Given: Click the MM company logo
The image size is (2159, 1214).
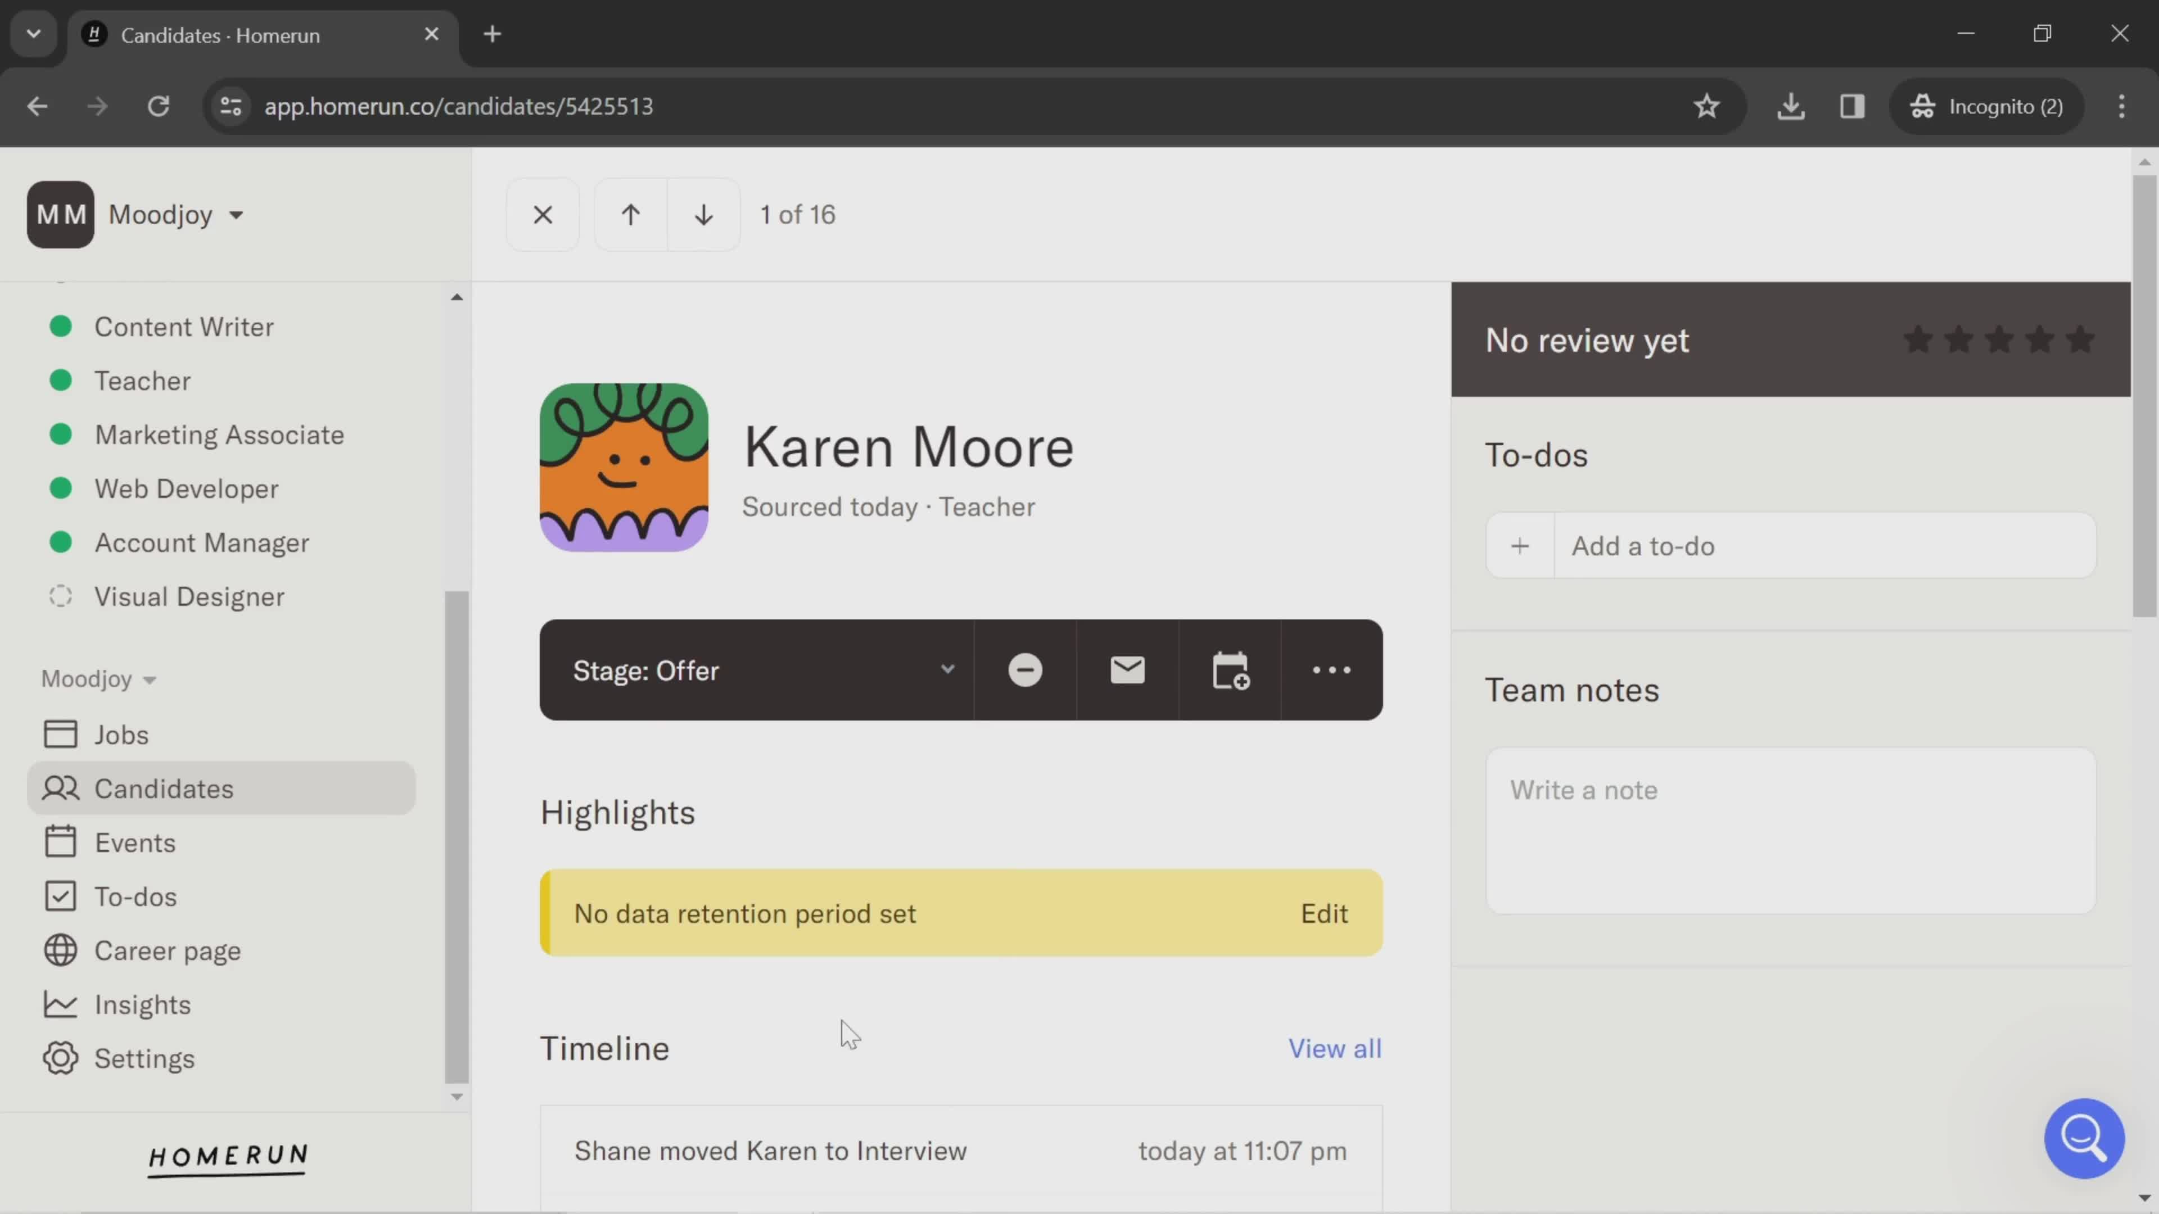Looking at the screenshot, I should click(x=60, y=215).
